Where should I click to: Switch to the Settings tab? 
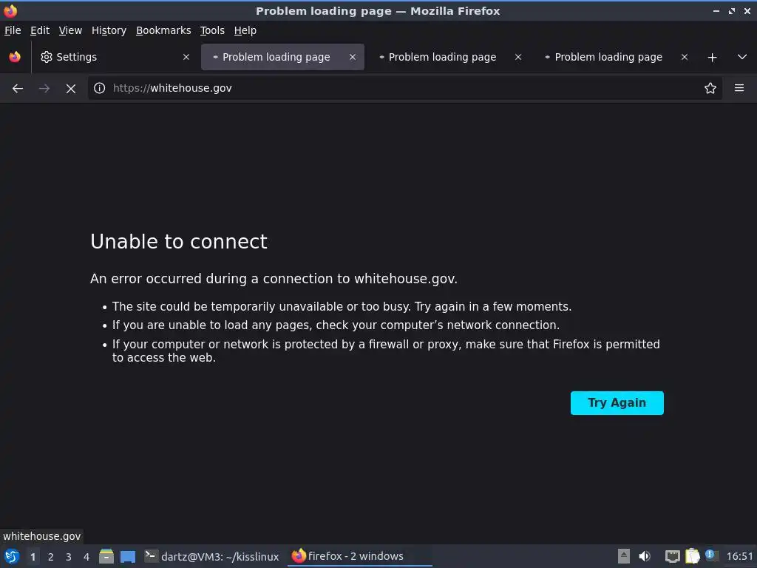point(115,57)
